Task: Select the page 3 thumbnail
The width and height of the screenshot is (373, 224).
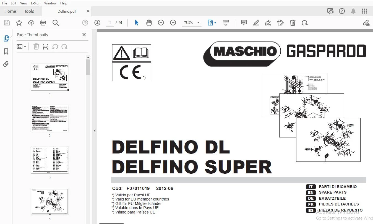Action: click(x=50, y=160)
